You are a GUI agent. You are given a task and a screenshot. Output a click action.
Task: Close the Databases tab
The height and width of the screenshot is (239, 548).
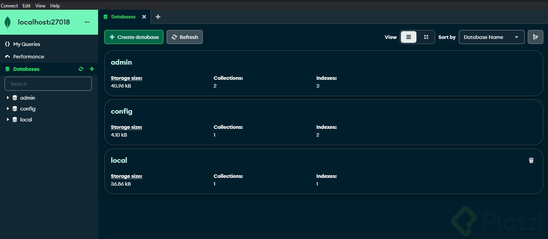[x=144, y=17]
